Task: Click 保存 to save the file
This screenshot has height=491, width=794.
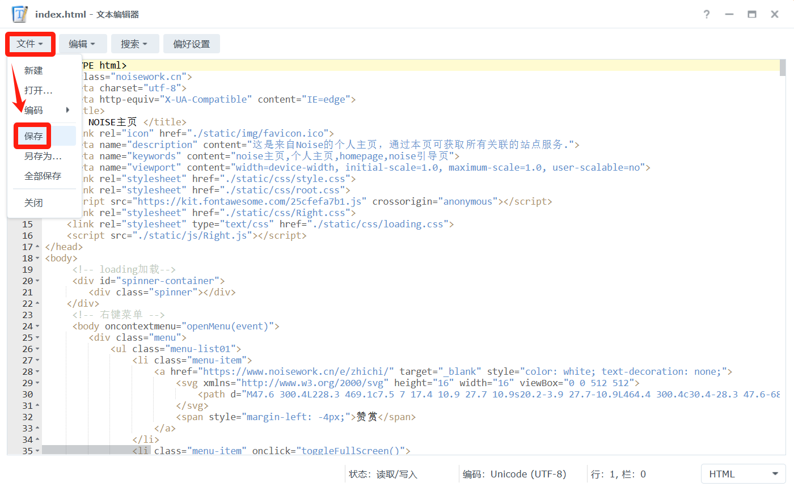Action: coord(33,136)
